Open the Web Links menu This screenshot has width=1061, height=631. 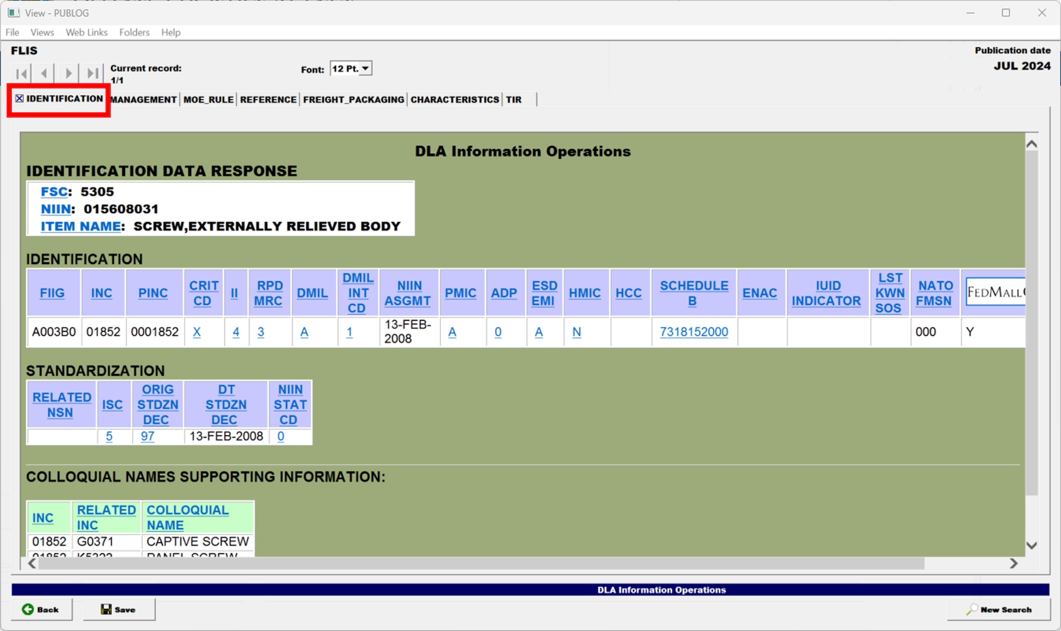(87, 32)
